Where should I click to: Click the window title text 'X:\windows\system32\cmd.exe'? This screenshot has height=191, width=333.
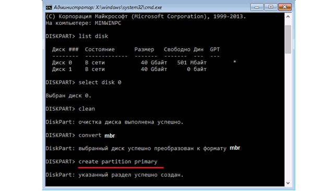[x=129, y=7]
